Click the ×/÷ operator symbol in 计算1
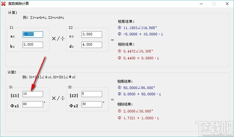This screenshot has width=234, height=137. (58, 39)
